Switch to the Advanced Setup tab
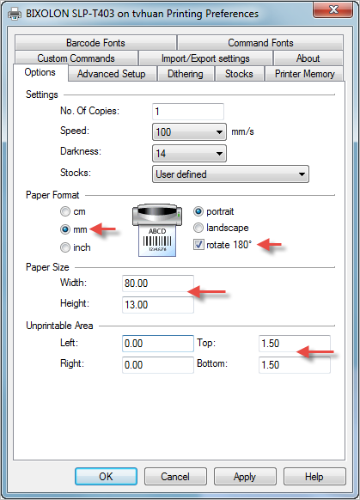The width and height of the screenshot is (360, 500). coord(112,74)
